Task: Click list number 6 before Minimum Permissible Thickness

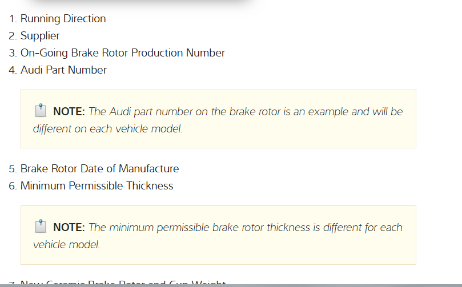Action: point(13,186)
